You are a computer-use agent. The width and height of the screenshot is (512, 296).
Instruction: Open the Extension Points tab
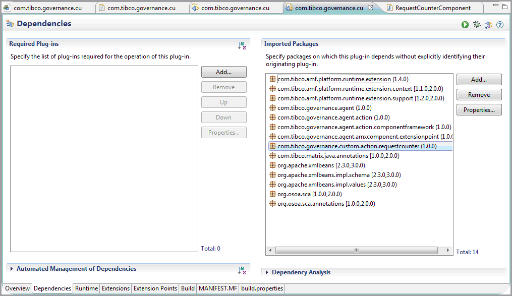[x=155, y=288]
